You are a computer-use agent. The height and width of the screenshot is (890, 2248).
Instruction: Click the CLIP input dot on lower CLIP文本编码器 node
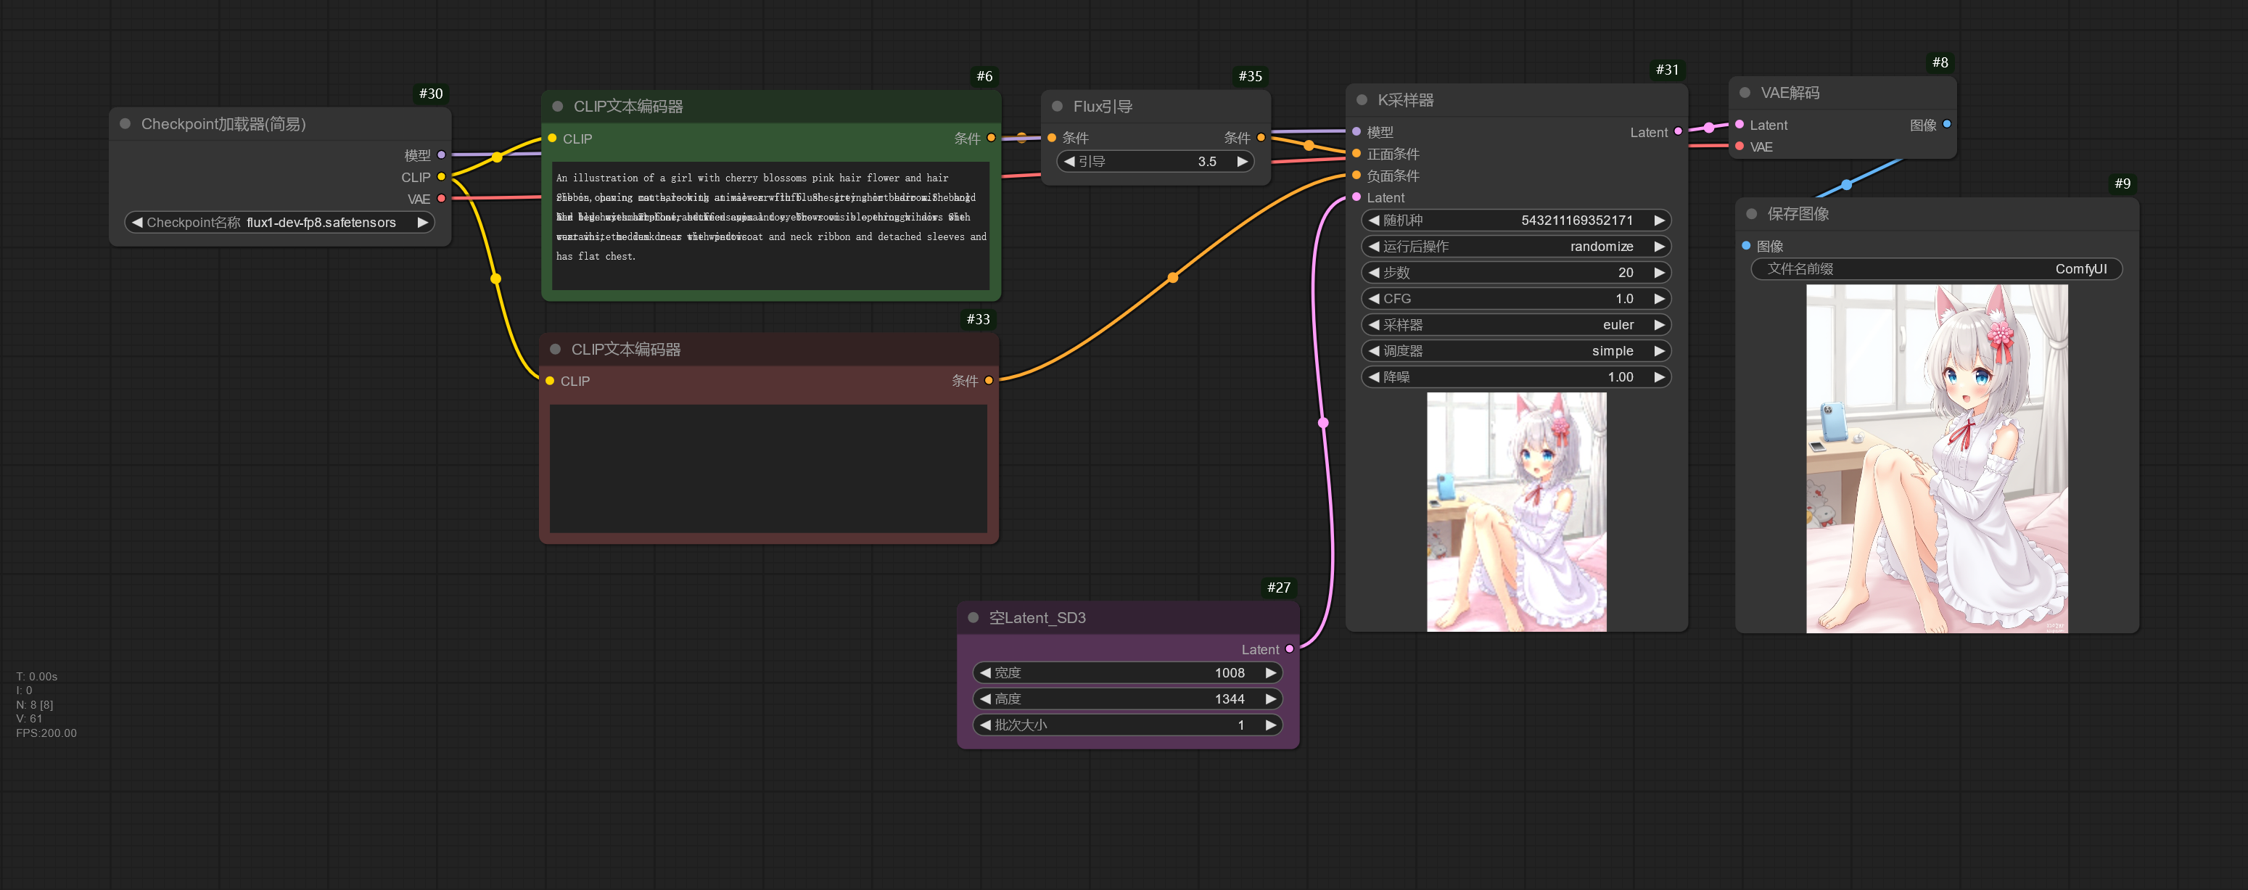[550, 380]
